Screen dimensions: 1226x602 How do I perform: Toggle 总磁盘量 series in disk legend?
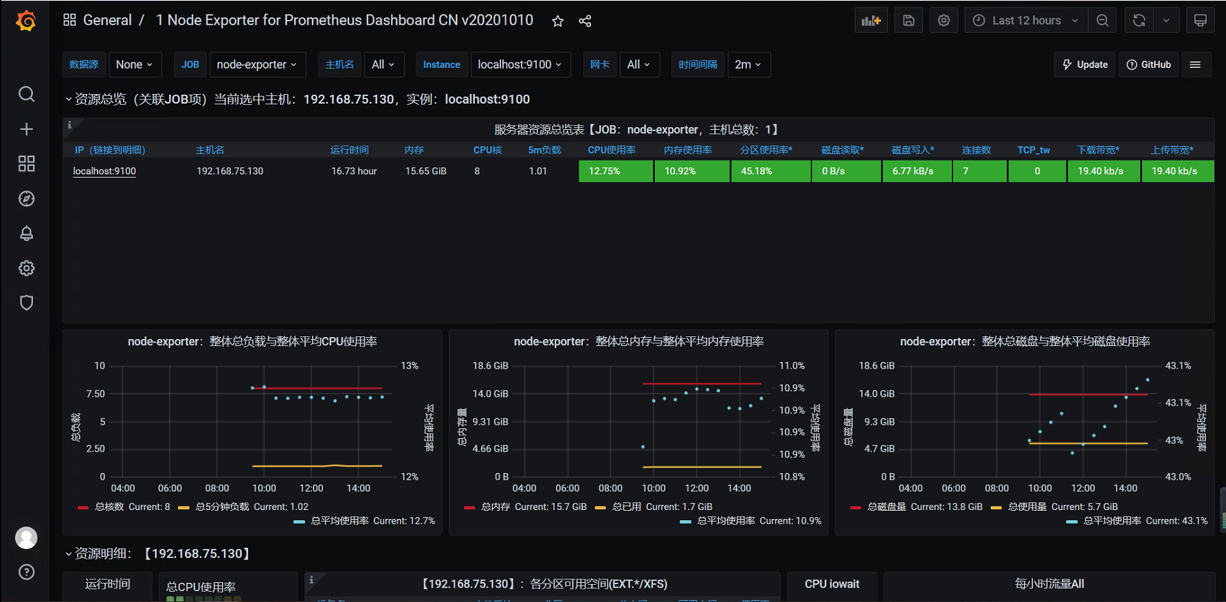886,507
